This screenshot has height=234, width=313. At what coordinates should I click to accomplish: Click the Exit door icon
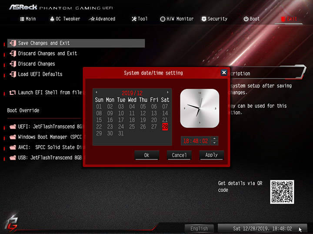coord(283,19)
